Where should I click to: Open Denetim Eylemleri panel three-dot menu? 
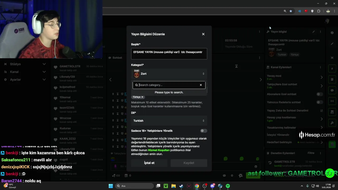321,153
